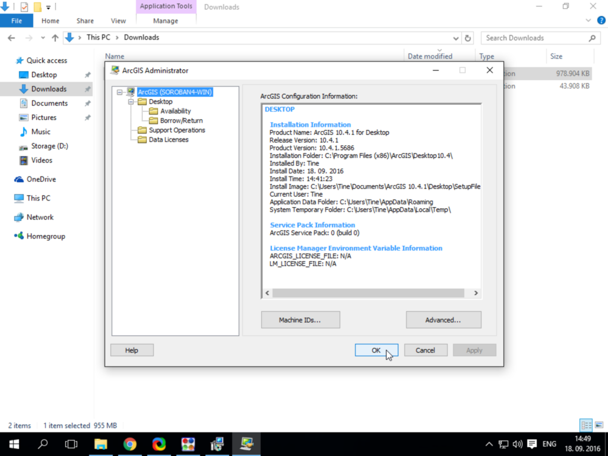Collapse the ArcGIS (SOROBAN4-WIN) tree node
Image resolution: width=608 pixels, height=456 pixels.
tap(120, 92)
